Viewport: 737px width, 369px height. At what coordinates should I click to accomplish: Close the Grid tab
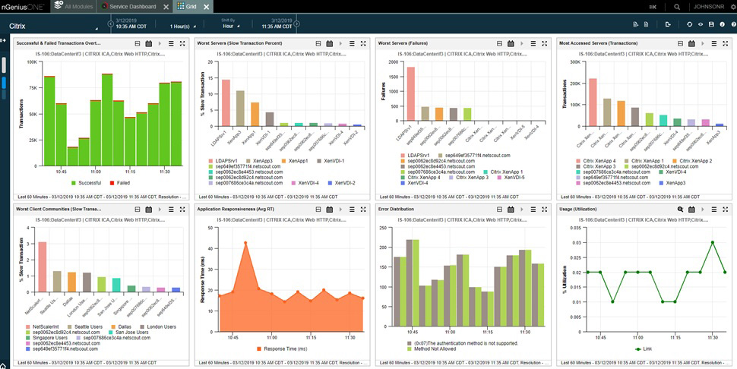pos(205,7)
